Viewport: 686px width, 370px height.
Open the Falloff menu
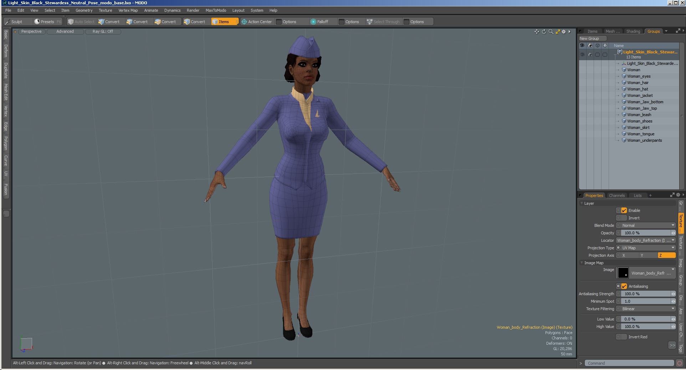319,22
